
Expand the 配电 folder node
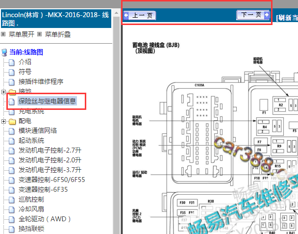click(3, 121)
